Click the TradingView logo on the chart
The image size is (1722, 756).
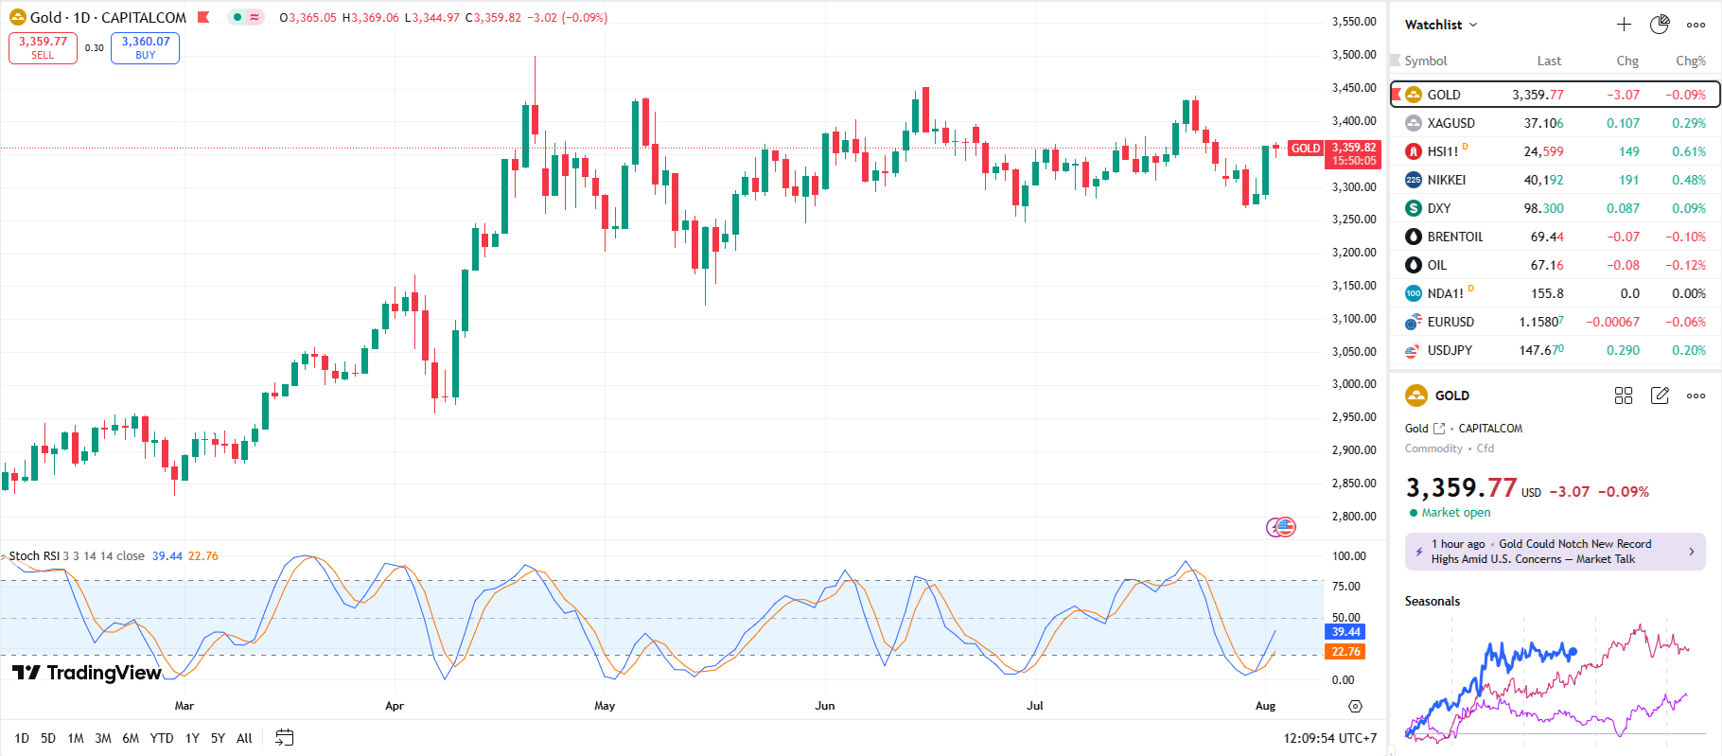click(87, 673)
